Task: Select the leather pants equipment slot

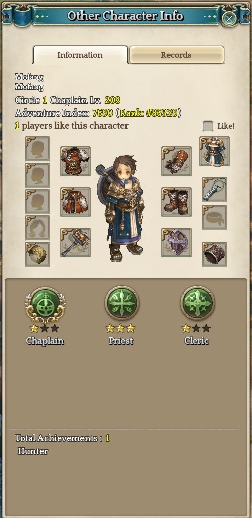Action: (x=75, y=202)
